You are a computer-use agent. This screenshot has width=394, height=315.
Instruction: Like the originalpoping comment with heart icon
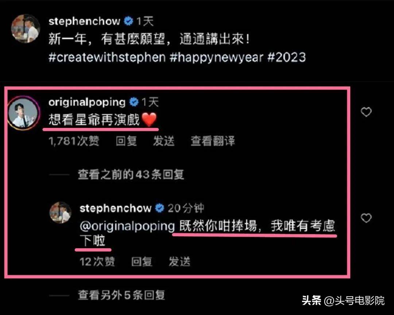[366, 112]
